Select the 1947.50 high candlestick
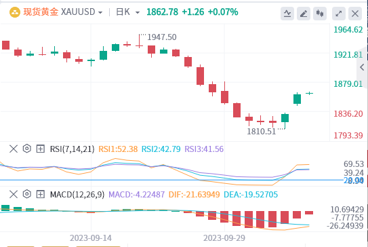Viewport: 368px width, 247px height. pyautogui.click(x=139, y=41)
